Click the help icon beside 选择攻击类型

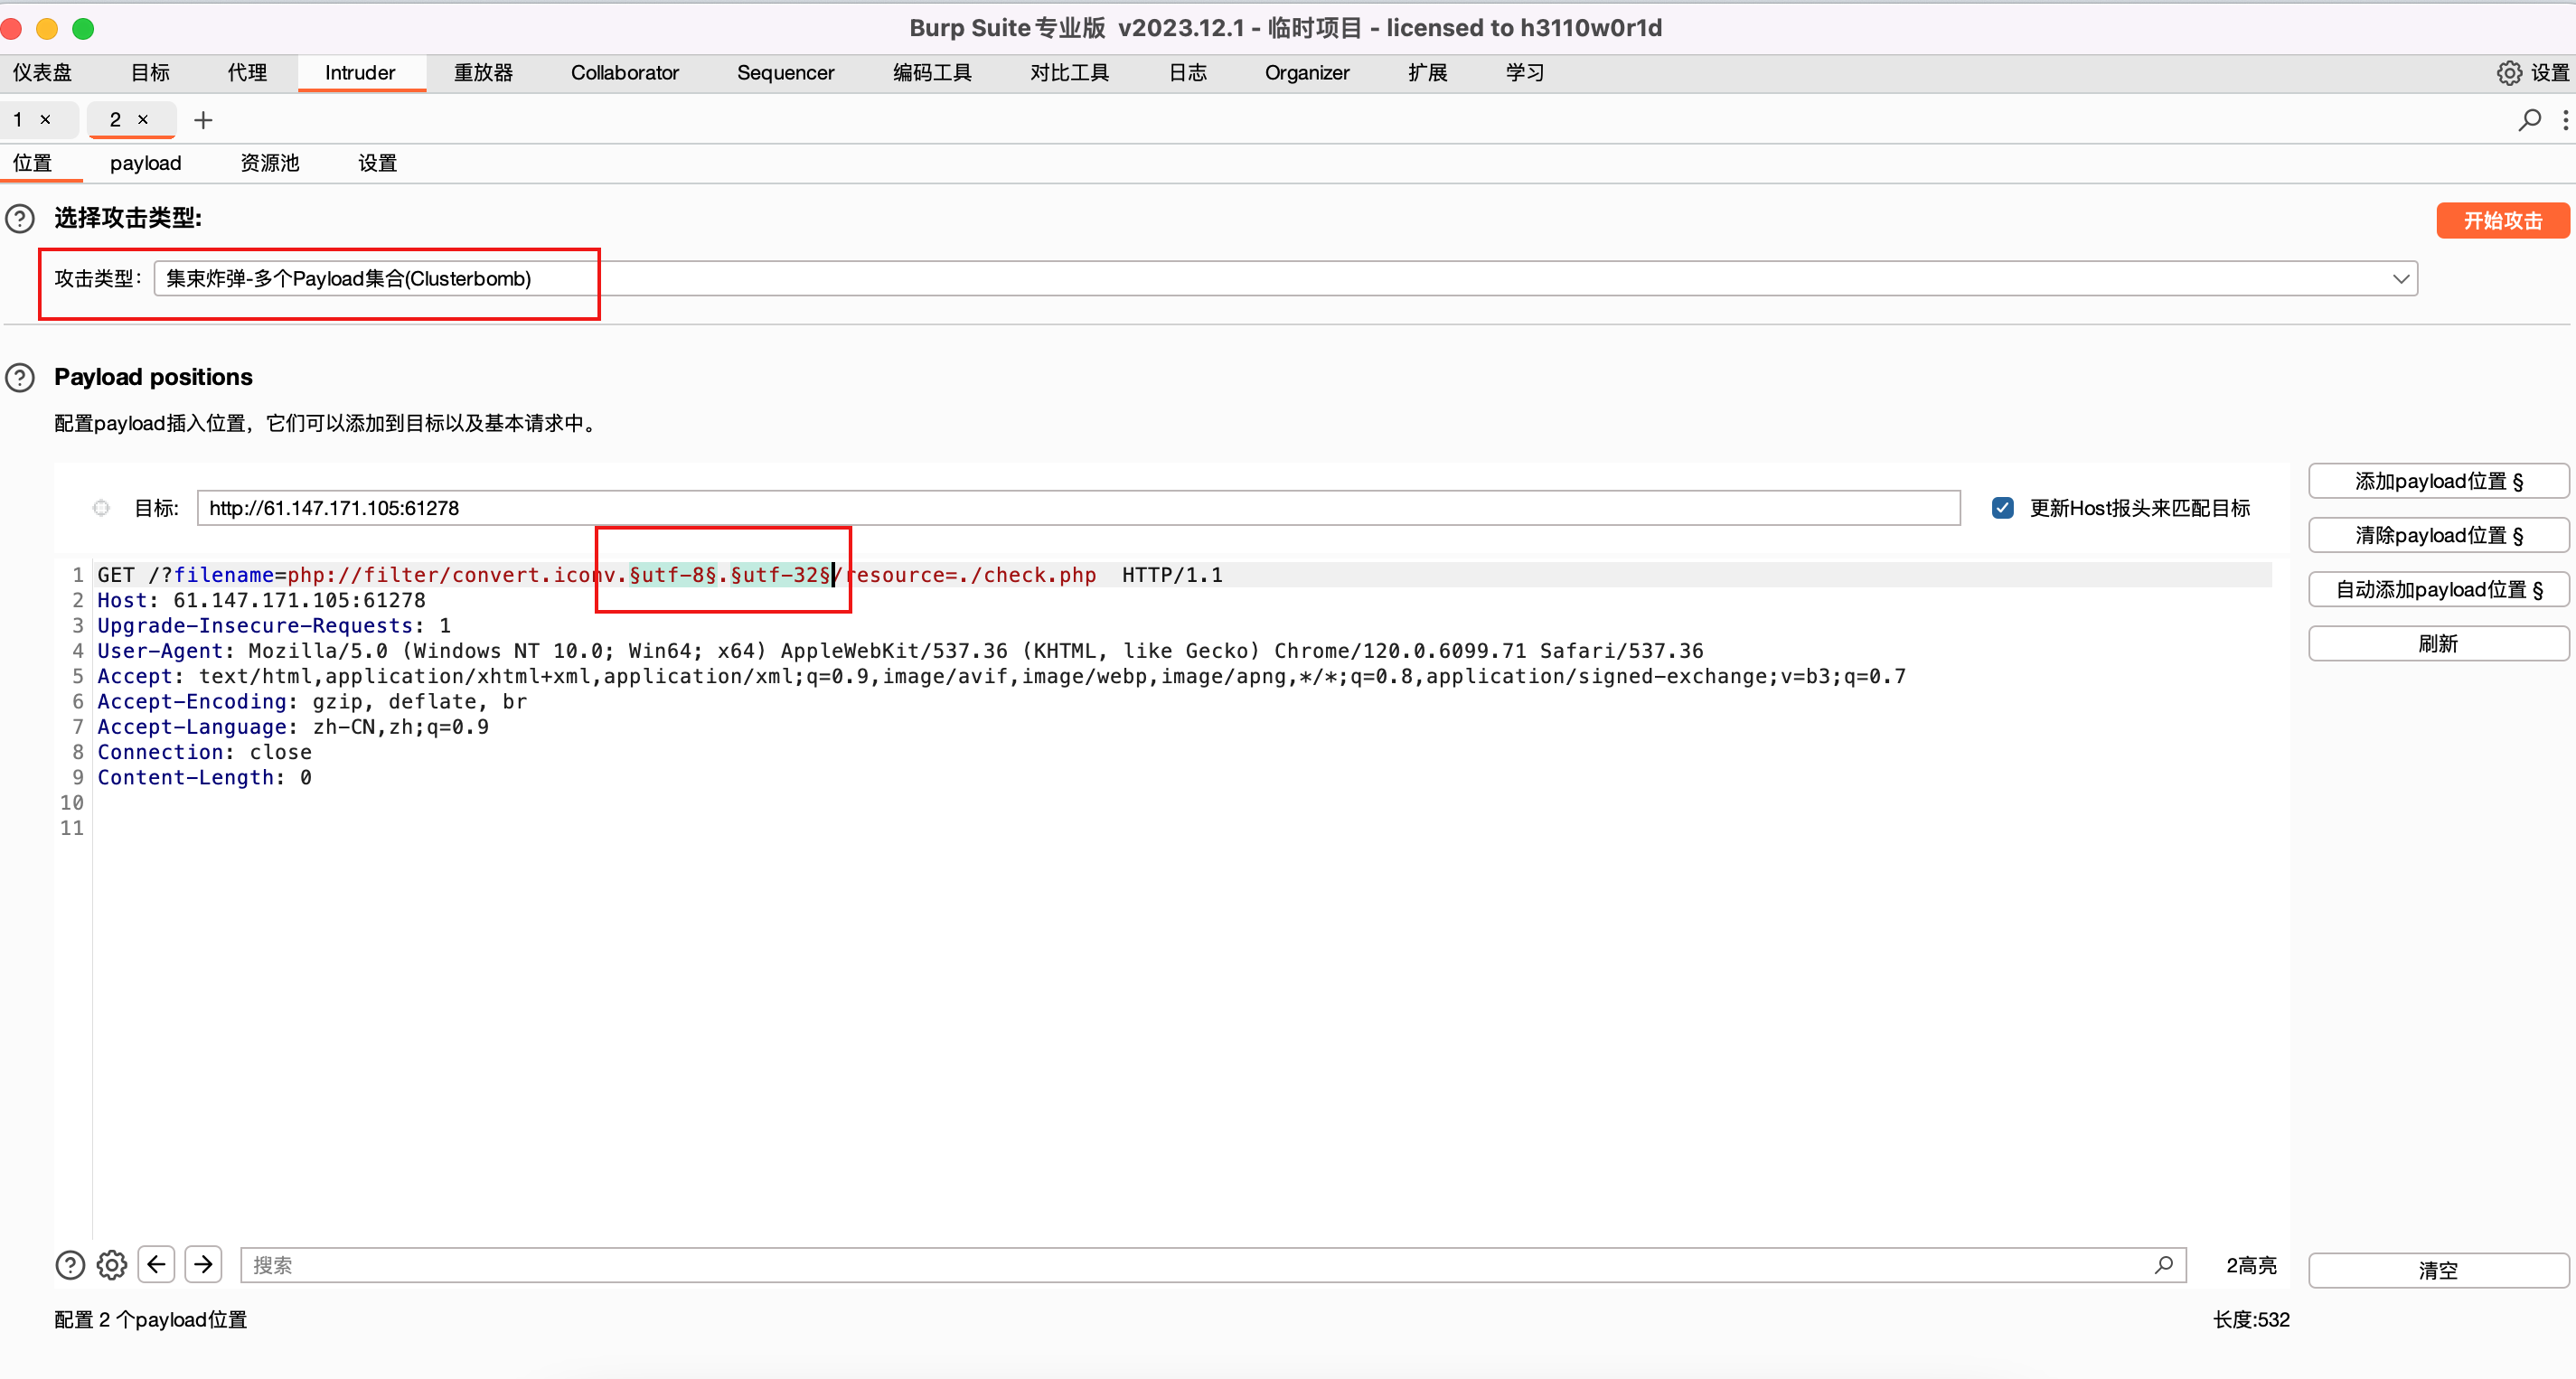pyautogui.click(x=20, y=218)
